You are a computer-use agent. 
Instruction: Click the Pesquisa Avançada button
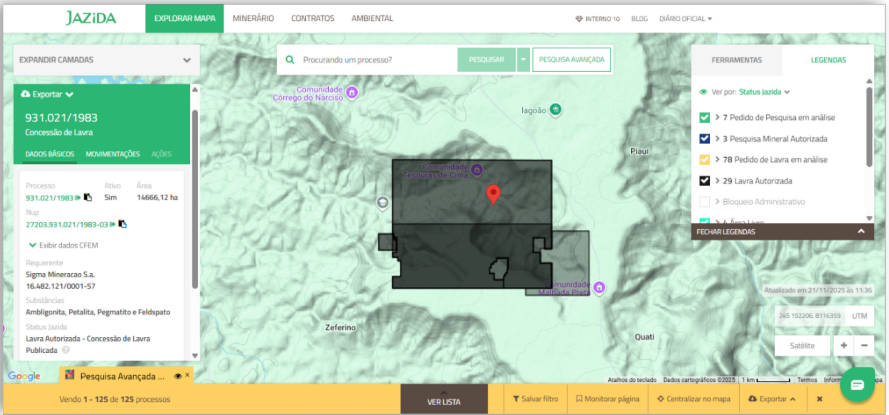[571, 60]
